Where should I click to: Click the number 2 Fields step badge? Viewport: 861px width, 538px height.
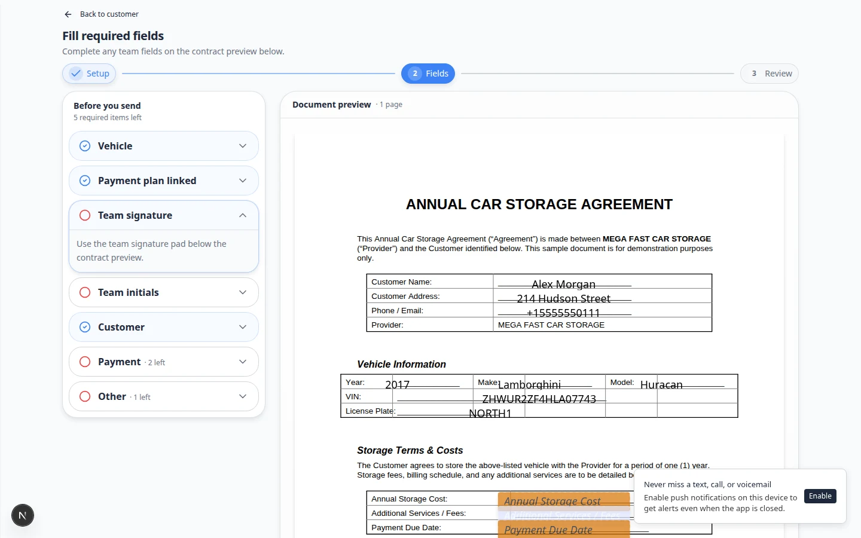point(415,74)
